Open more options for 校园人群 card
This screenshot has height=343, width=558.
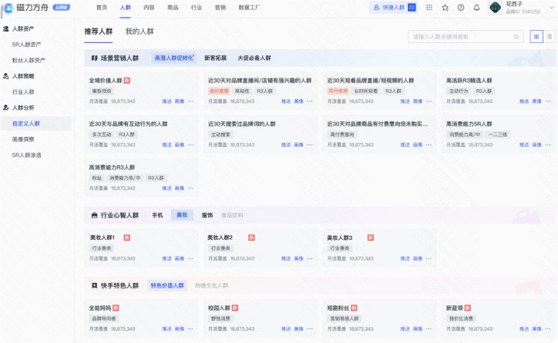pyautogui.click(x=310, y=329)
